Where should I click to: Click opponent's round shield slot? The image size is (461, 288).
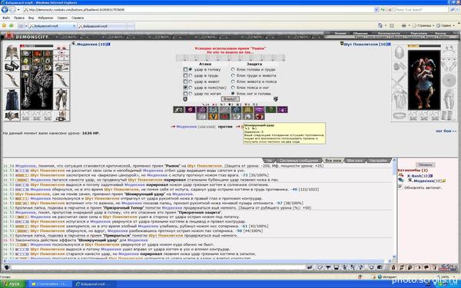point(449,80)
